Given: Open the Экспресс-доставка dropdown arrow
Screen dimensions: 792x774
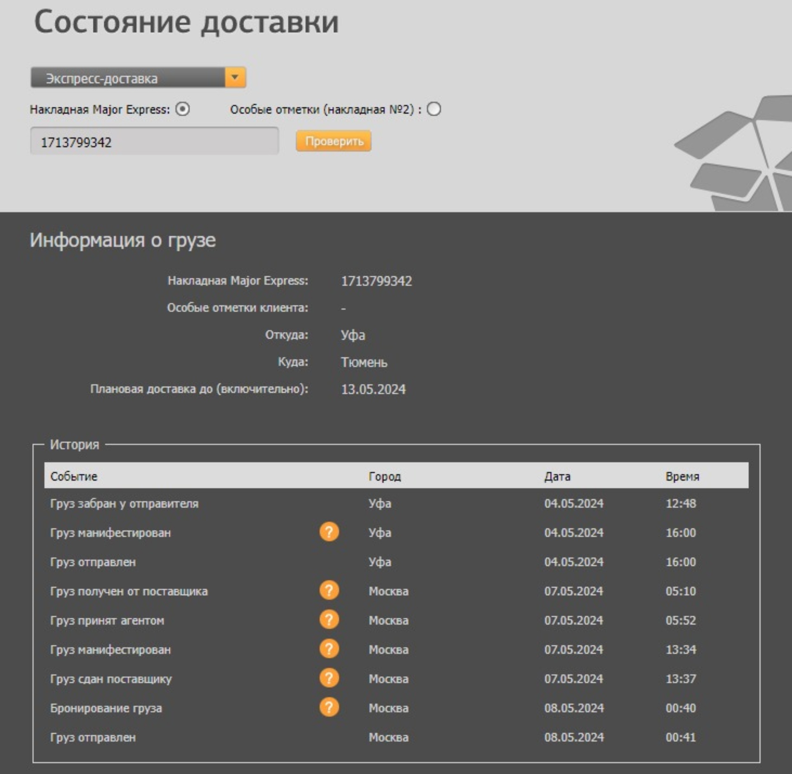Looking at the screenshot, I should pos(235,78).
